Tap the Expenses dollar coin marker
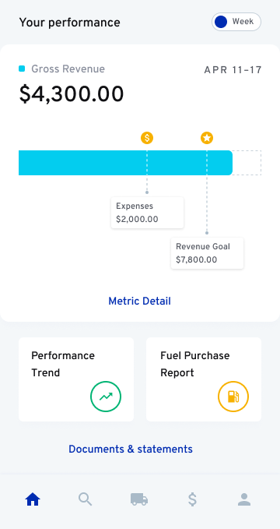The image size is (280, 529). [x=147, y=138]
